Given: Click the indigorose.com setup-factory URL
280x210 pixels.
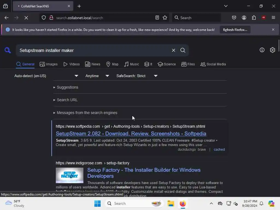Looking at the screenshot, I should click(x=92, y=163).
